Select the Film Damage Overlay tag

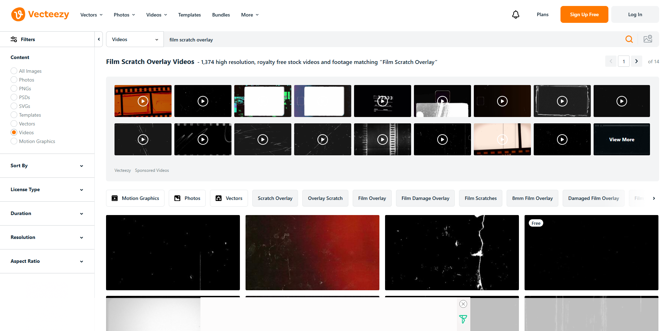tap(425, 198)
